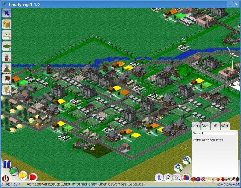Show the yellow lightning power overlay
Viewport: 241px width, 188px height.
point(208,179)
